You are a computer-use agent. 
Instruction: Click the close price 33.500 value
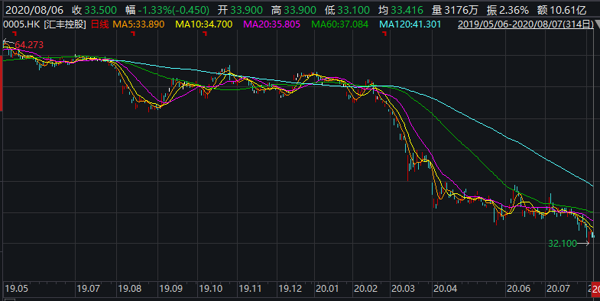click(100, 10)
